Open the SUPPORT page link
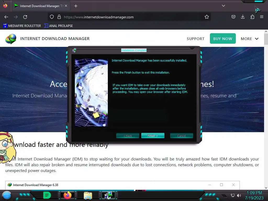 (196, 39)
